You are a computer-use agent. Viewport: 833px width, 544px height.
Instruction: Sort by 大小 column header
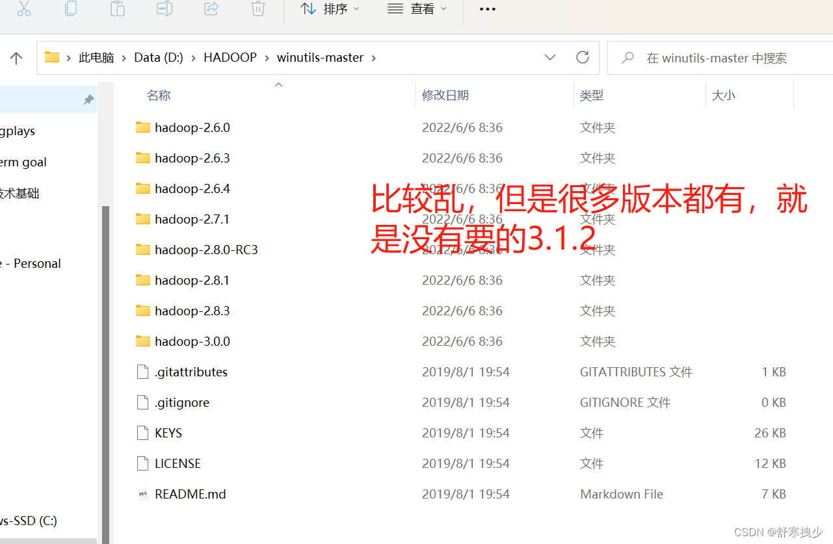click(724, 96)
